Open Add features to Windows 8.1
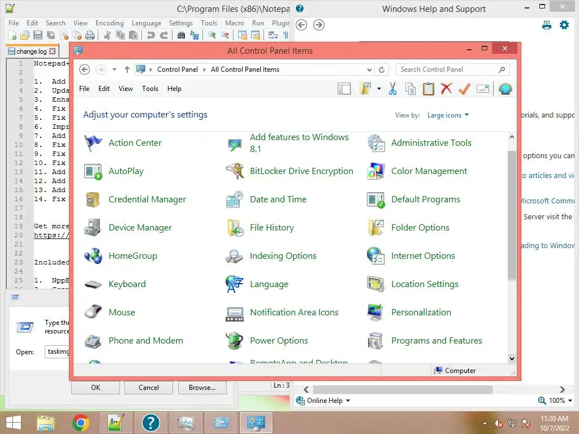Viewport: 579px width, 434px height. click(287, 143)
